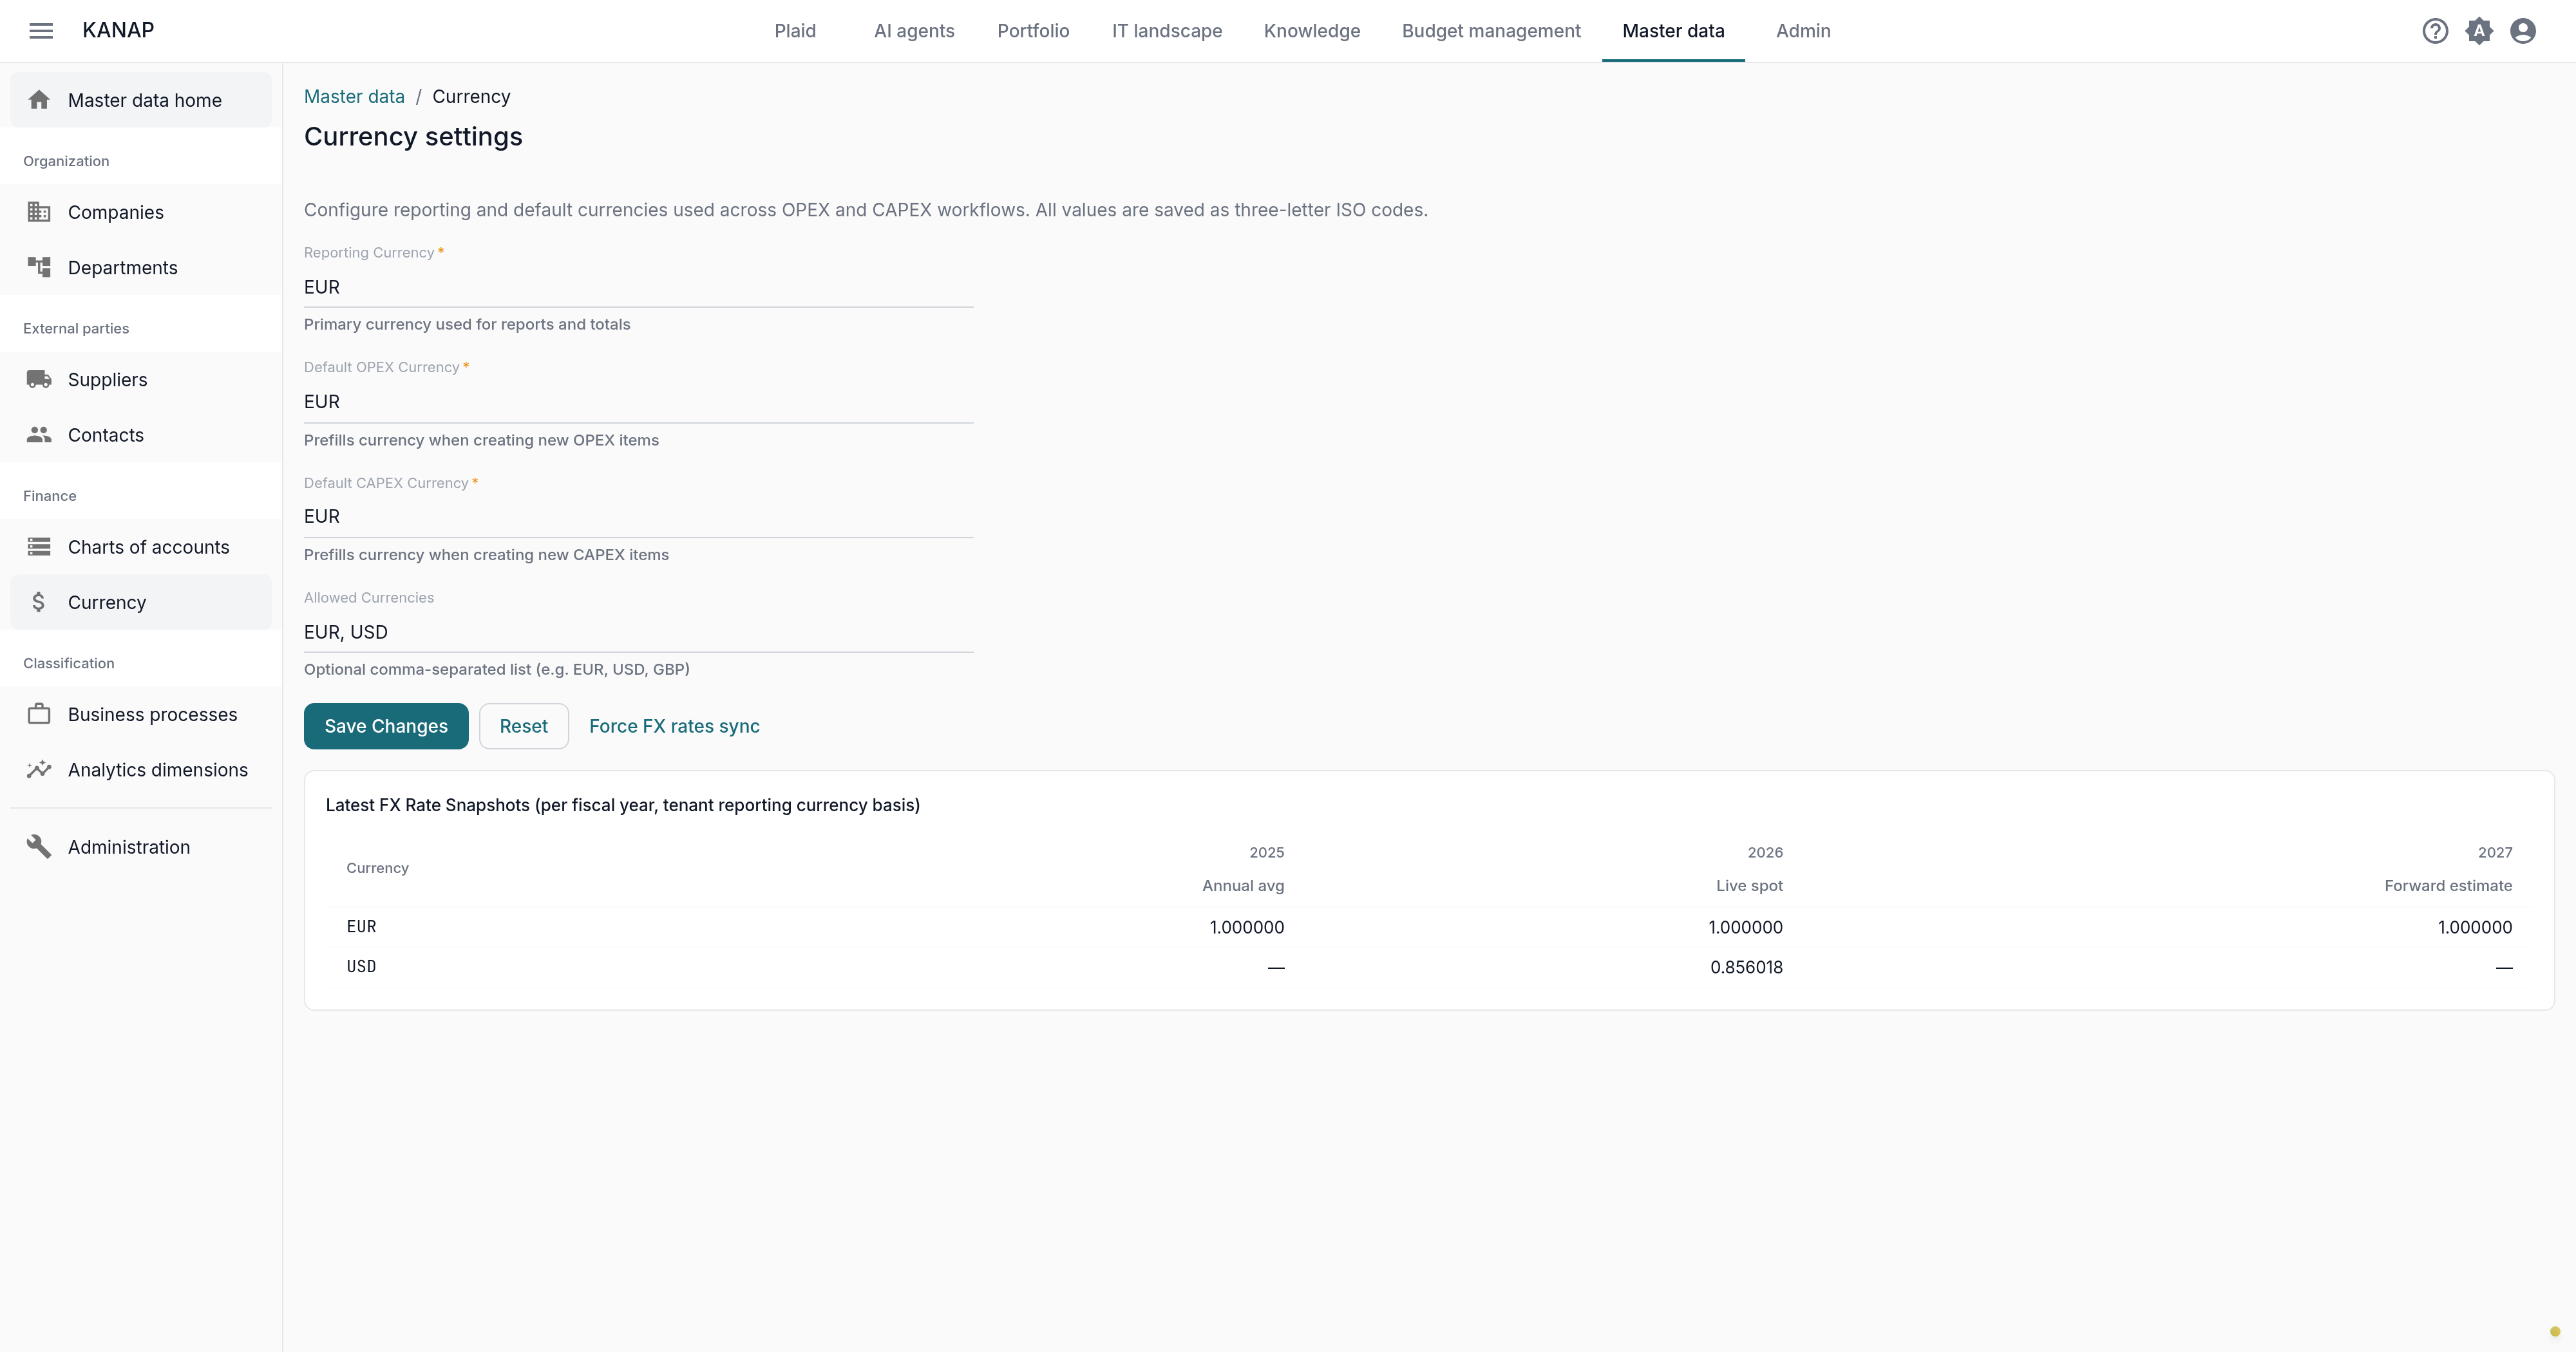The width and height of the screenshot is (2576, 1352).
Task: Switch to the Plaid tab
Action: click(x=795, y=31)
